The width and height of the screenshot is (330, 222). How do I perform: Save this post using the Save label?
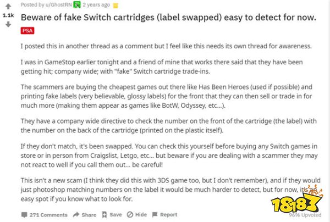(x=116, y=215)
